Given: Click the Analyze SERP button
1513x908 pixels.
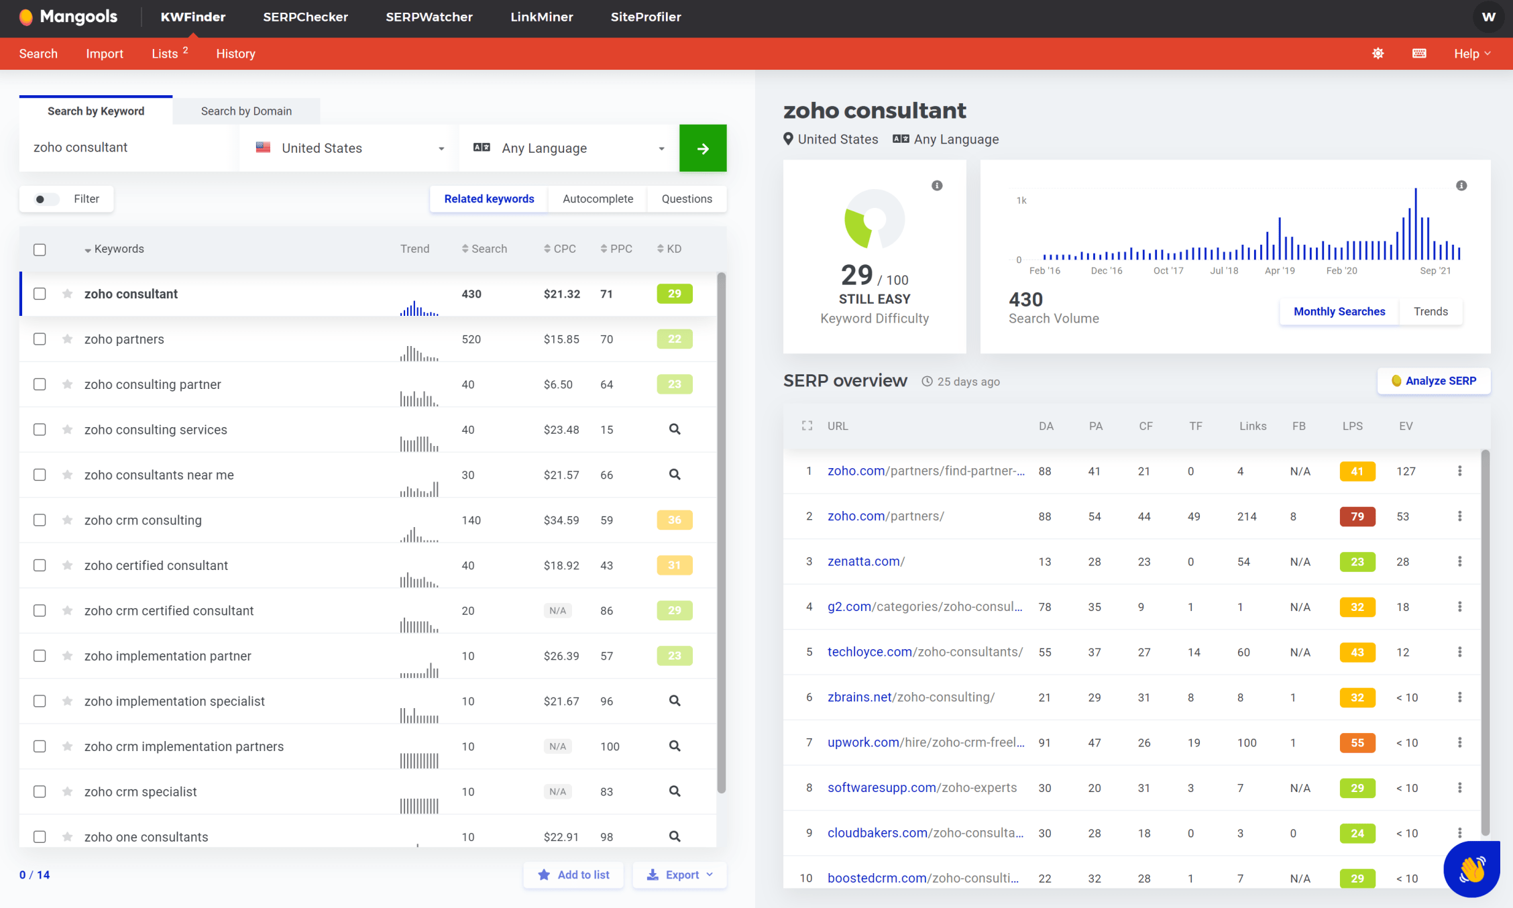Looking at the screenshot, I should [x=1433, y=381].
